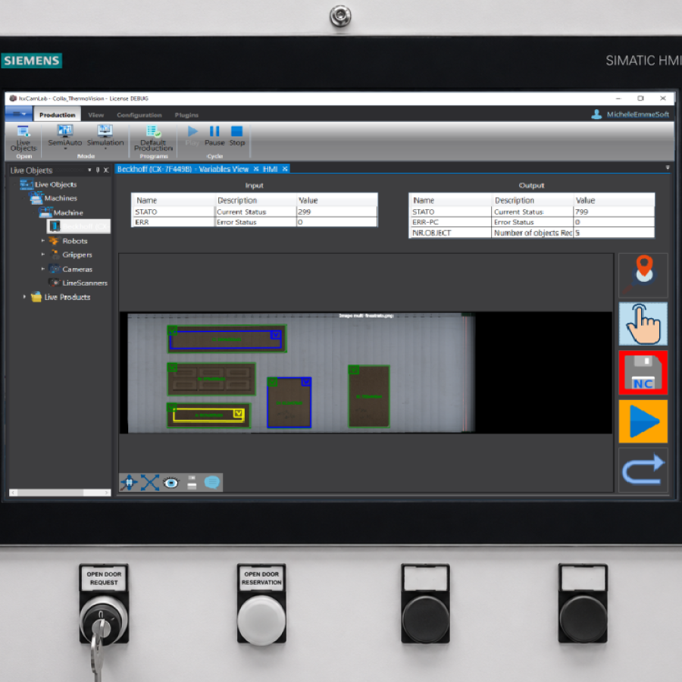Open the Simulation dropdown arrow
Viewport: 682px width, 682px height.
[x=105, y=149]
